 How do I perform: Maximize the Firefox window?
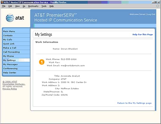coord(155,2)
